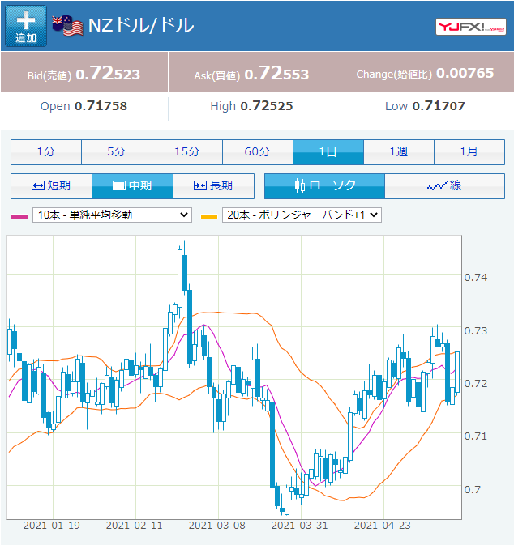
Task: Click the last candlestick on the chart
Action: (457, 372)
